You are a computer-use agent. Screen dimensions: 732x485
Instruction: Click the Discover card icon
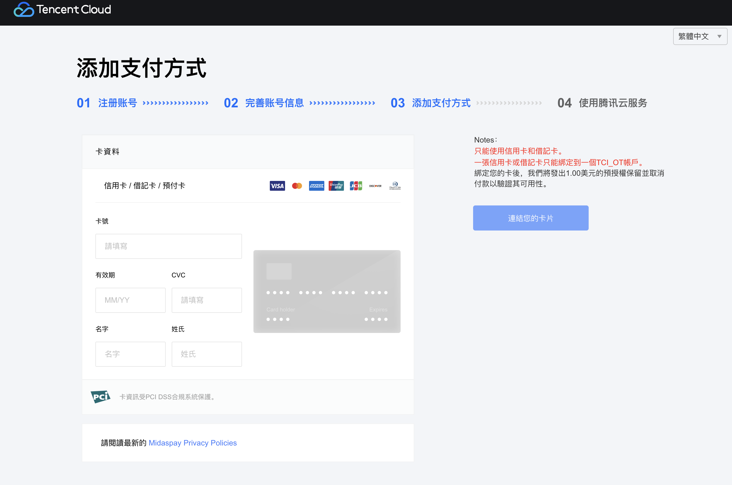[375, 186]
